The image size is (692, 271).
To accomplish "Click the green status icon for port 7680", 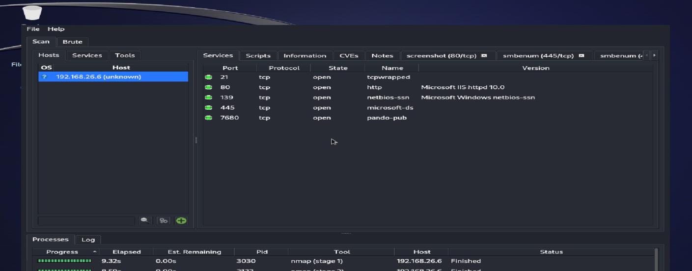I will 208,118.
